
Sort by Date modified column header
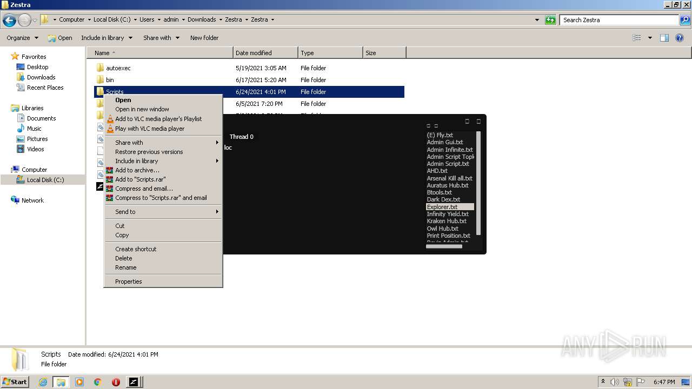(265, 53)
